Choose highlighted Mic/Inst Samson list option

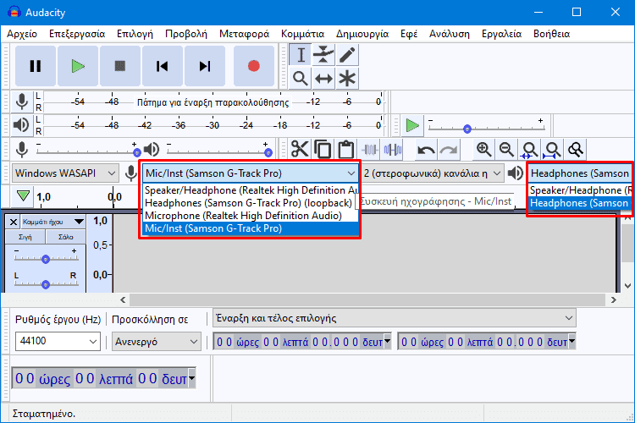[x=251, y=228]
